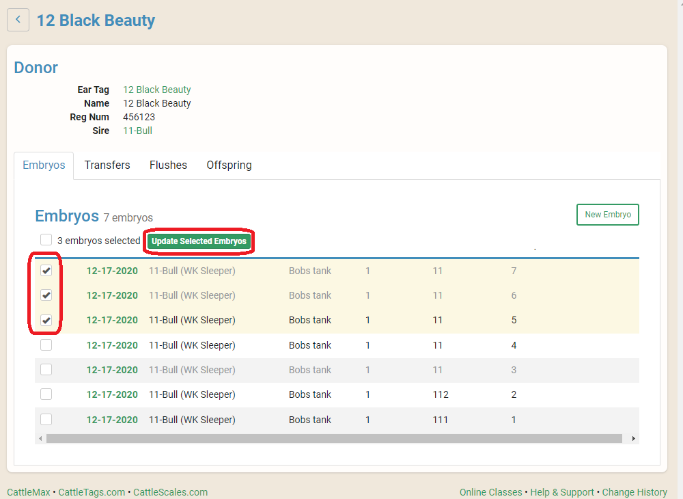This screenshot has height=499, width=683.
Task: Check the checkbox for embryo row 4
Action: 46,345
